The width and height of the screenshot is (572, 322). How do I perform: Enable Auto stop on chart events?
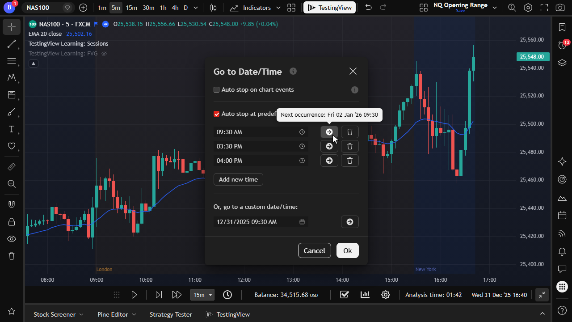[x=217, y=89]
